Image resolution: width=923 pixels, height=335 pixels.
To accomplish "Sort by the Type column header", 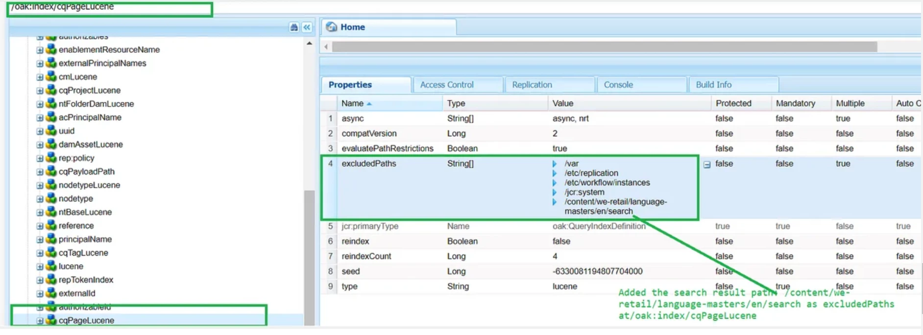I will pyautogui.click(x=495, y=103).
